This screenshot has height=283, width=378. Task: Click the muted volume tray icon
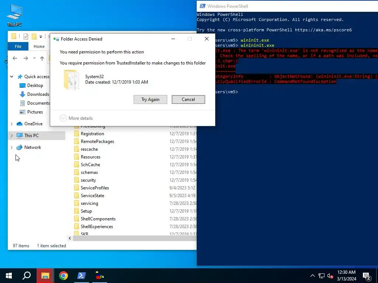[330, 276]
